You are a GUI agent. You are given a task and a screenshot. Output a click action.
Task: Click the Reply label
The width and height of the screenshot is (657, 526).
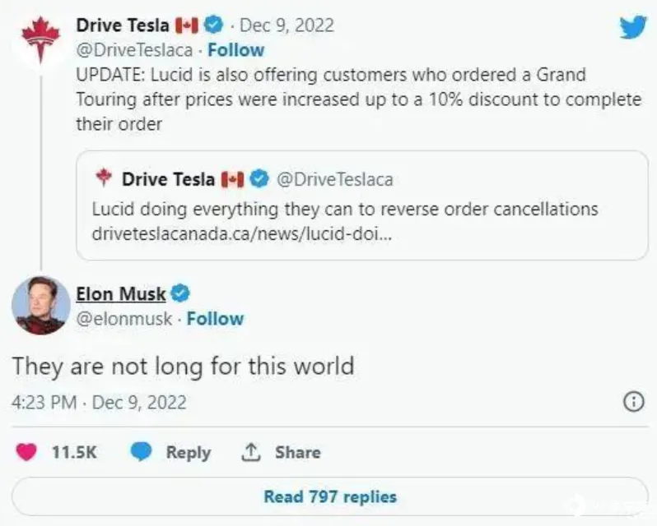(x=189, y=452)
